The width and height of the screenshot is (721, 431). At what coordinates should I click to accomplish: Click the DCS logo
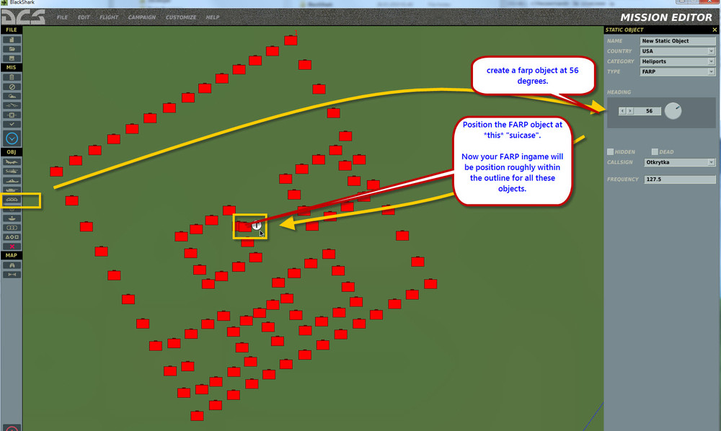click(23, 17)
